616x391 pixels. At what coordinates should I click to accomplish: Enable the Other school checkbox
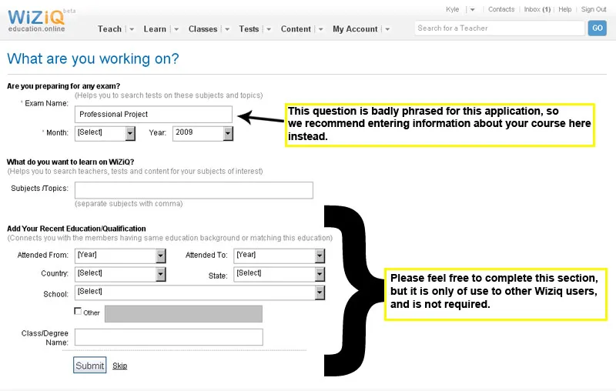[78, 312]
